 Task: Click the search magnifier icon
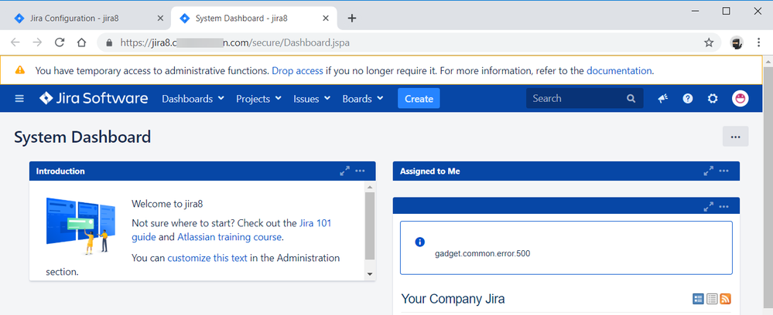click(631, 99)
